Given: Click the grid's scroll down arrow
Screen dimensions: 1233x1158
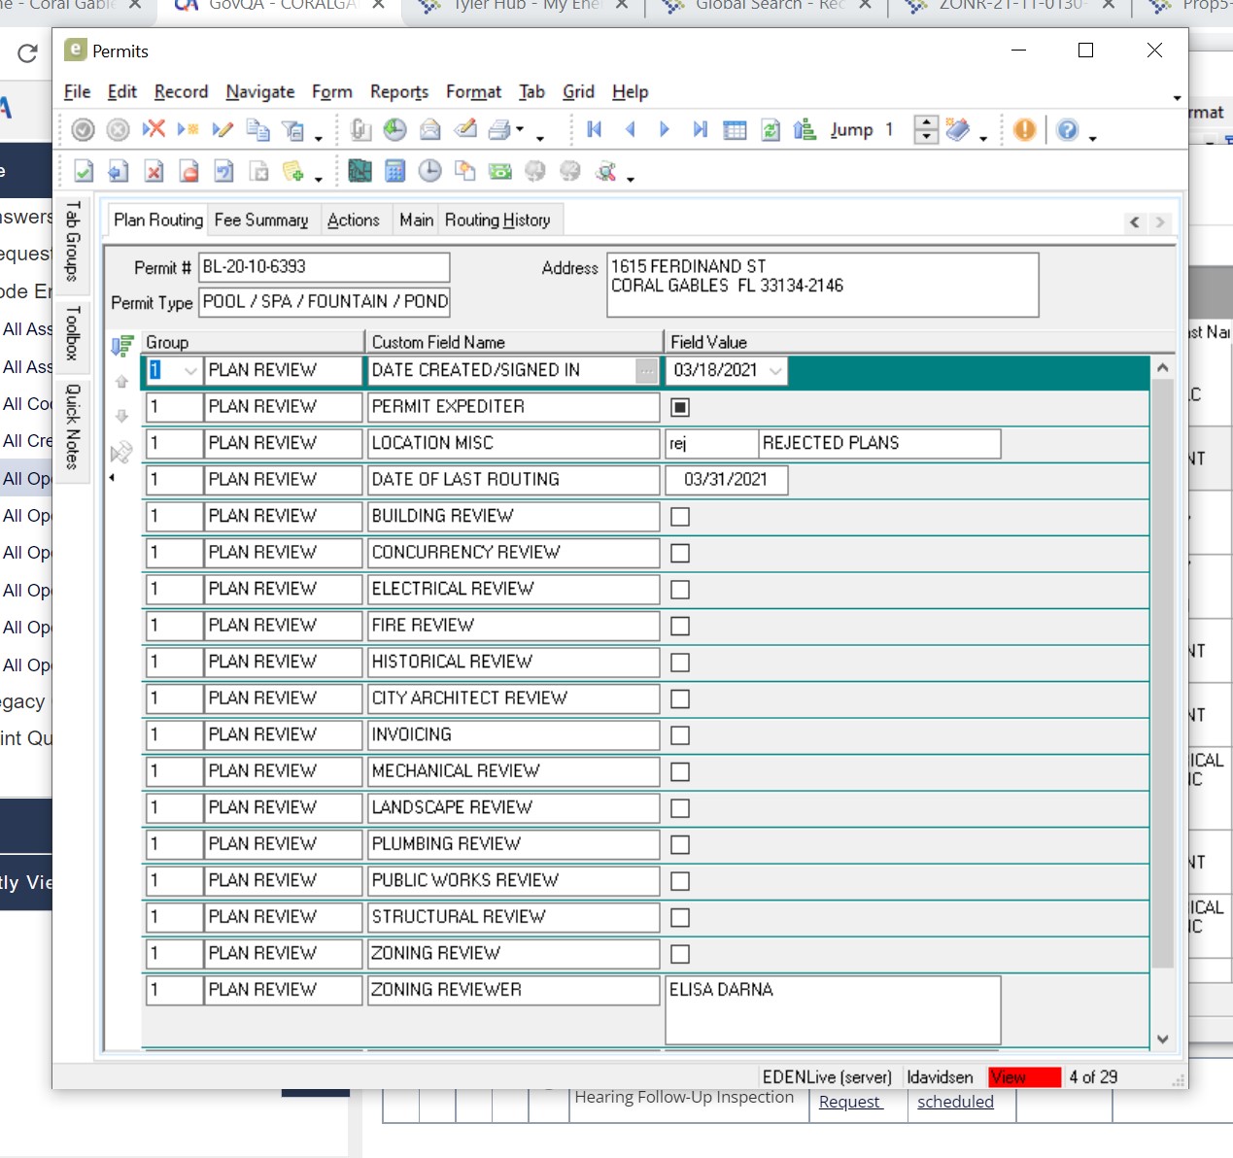Looking at the screenshot, I should coord(1162,1039).
